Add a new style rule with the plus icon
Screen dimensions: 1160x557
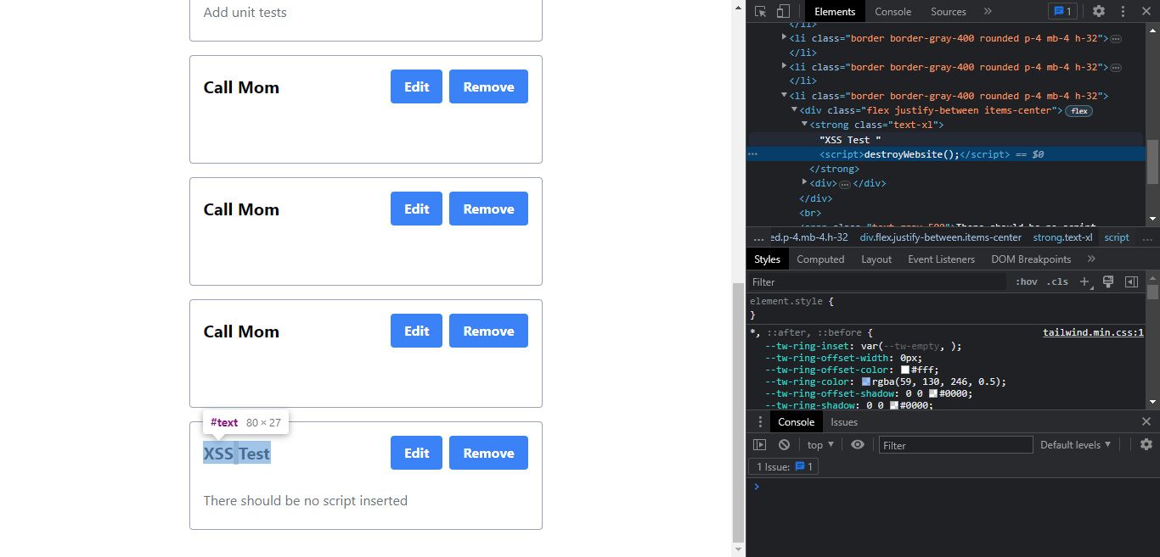pyautogui.click(x=1084, y=281)
